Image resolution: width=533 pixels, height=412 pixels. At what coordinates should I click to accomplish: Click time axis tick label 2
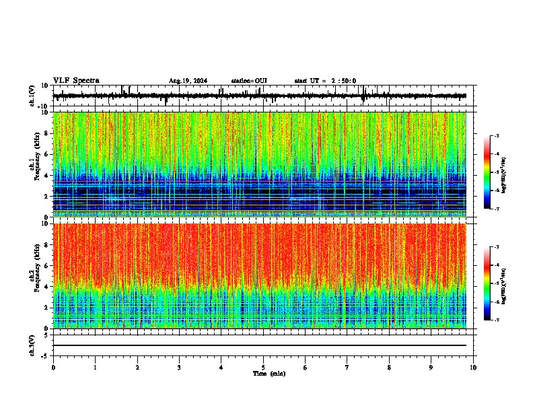click(137, 368)
